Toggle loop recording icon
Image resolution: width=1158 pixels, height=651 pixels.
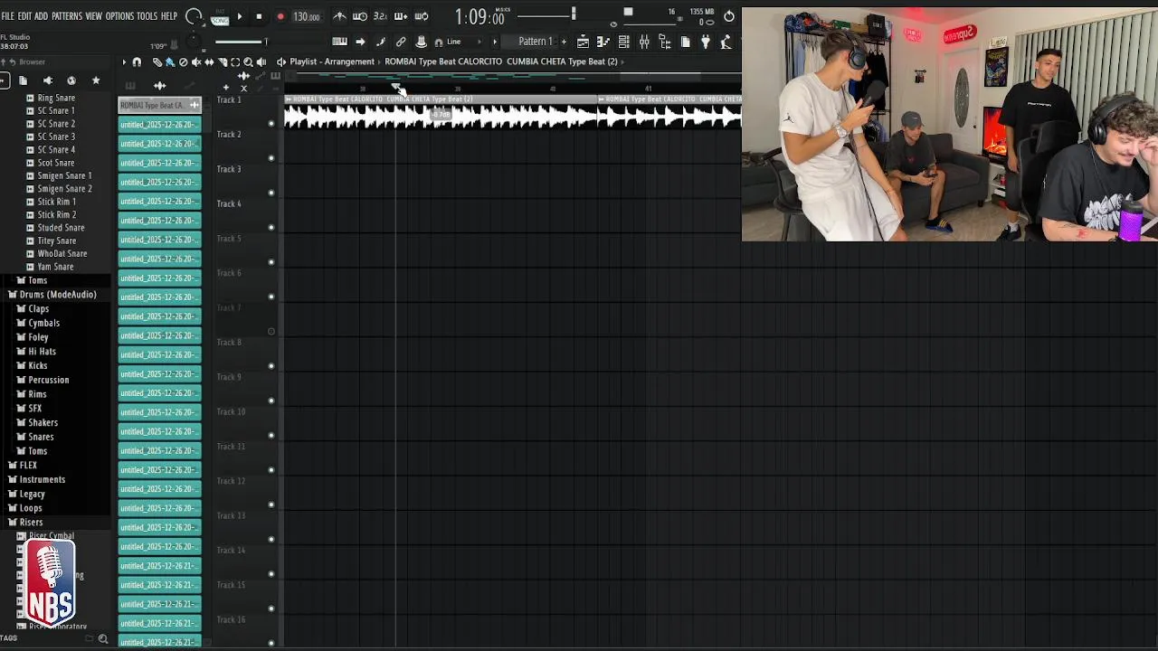click(x=422, y=16)
